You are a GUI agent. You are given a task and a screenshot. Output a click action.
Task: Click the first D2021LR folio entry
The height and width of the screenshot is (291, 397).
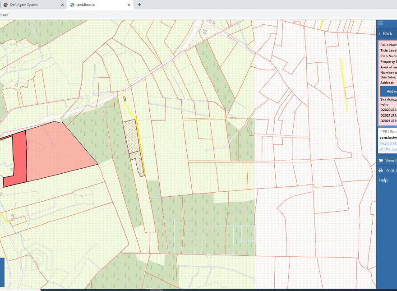(388, 115)
